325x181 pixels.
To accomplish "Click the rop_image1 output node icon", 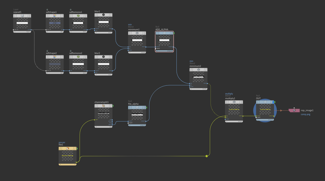I will (x=294, y=110).
